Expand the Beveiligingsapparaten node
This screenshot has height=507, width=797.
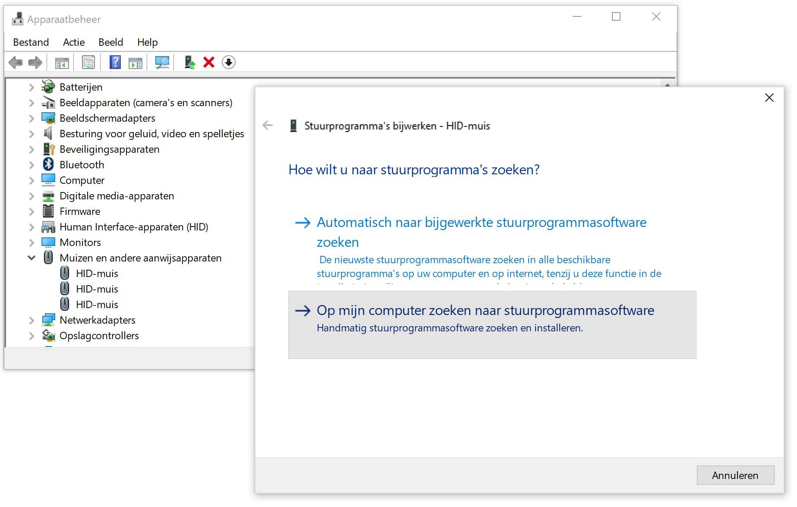pos(31,149)
